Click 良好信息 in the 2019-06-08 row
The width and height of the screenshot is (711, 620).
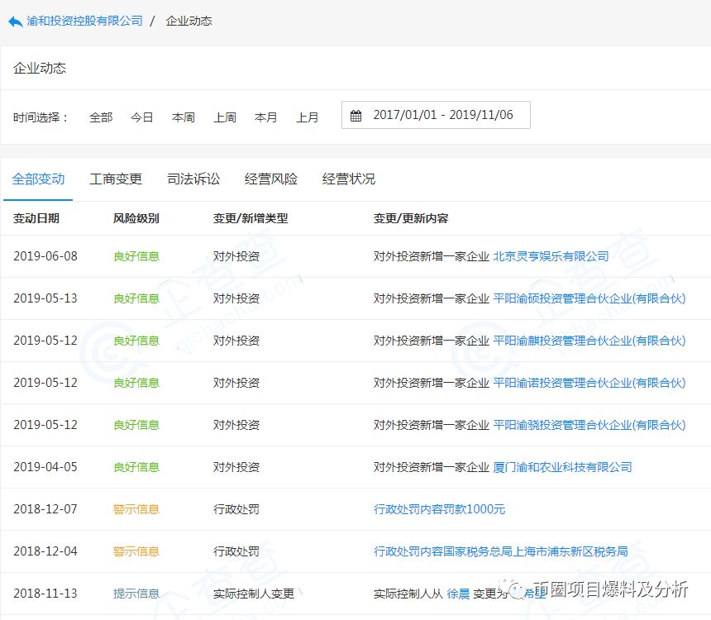click(136, 257)
